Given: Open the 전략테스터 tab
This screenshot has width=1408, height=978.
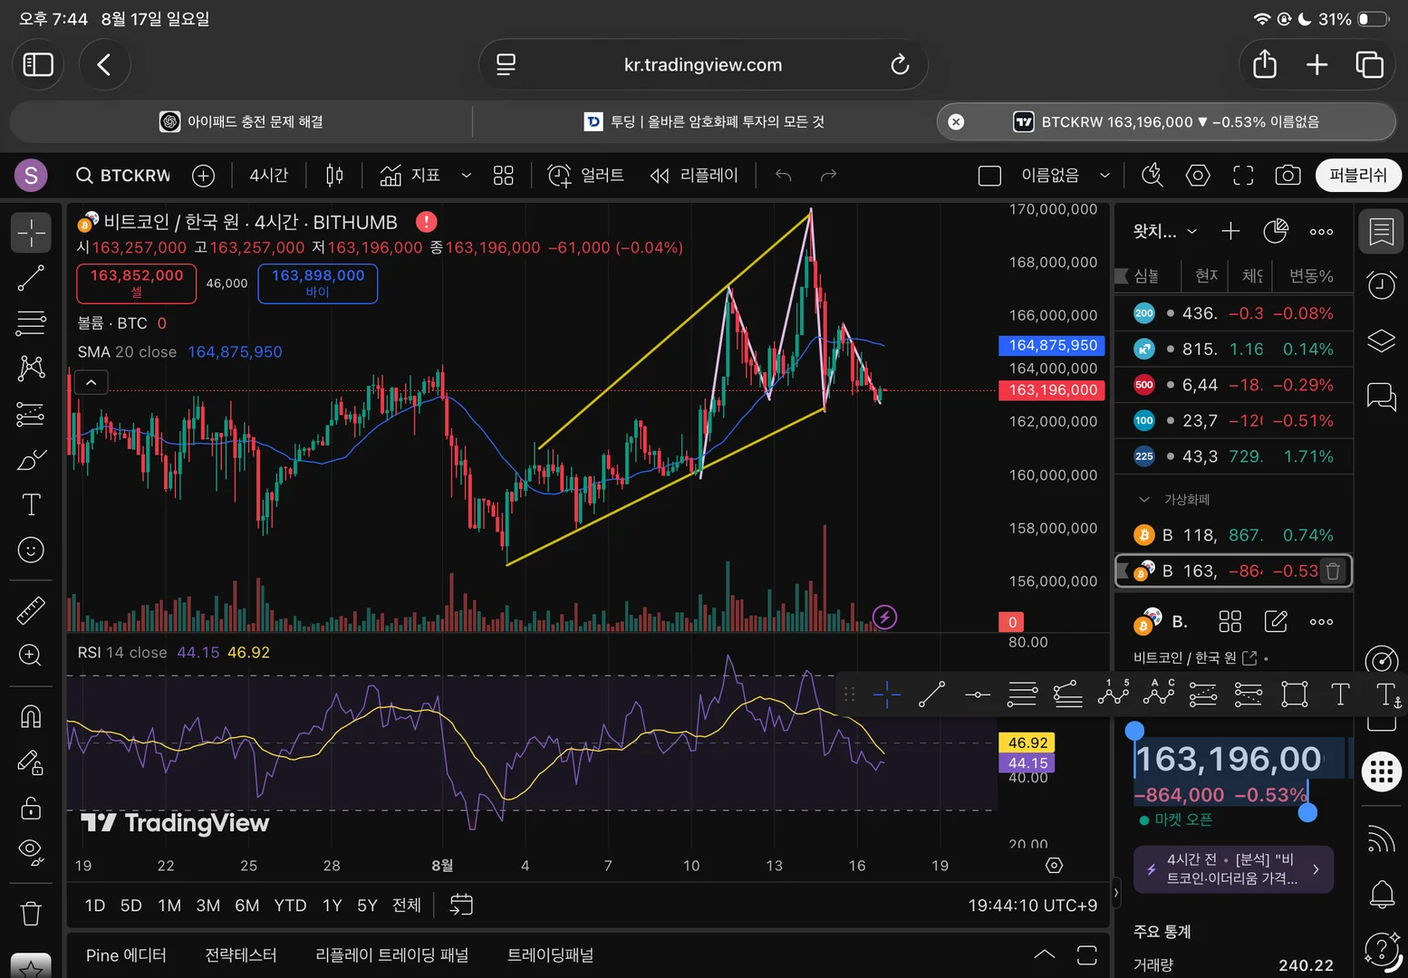Looking at the screenshot, I should (241, 955).
